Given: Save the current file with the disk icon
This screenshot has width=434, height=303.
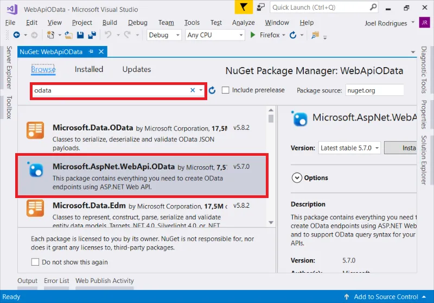Looking at the screenshot, I should (80, 35).
